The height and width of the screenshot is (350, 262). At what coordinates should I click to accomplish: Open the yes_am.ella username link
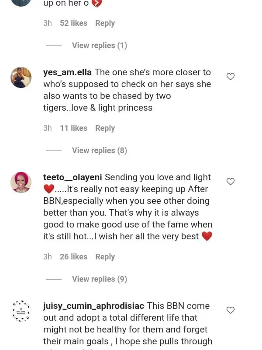click(68, 73)
